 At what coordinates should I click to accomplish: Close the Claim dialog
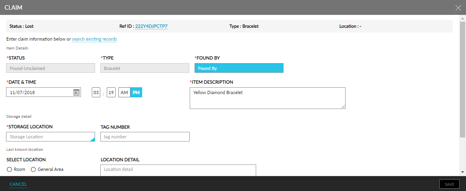(458, 8)
